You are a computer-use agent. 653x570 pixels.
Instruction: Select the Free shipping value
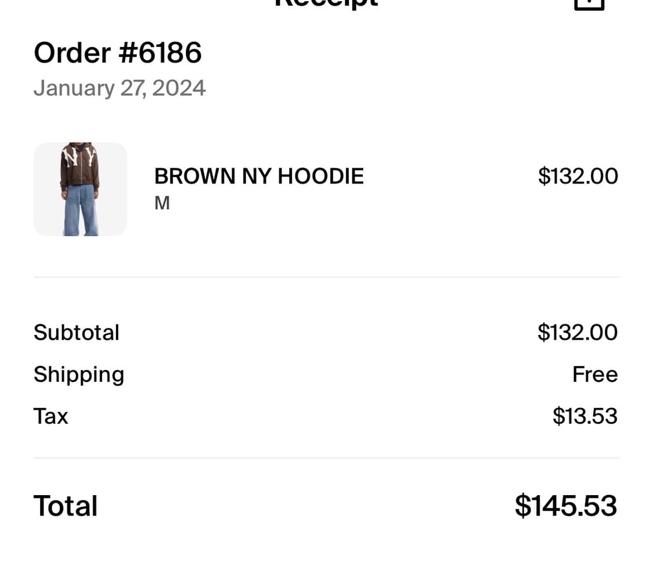(x=595, y=374)
